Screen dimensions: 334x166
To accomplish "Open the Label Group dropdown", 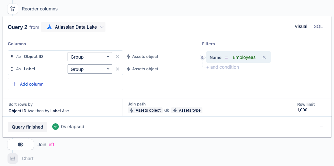I will (90, 69).
